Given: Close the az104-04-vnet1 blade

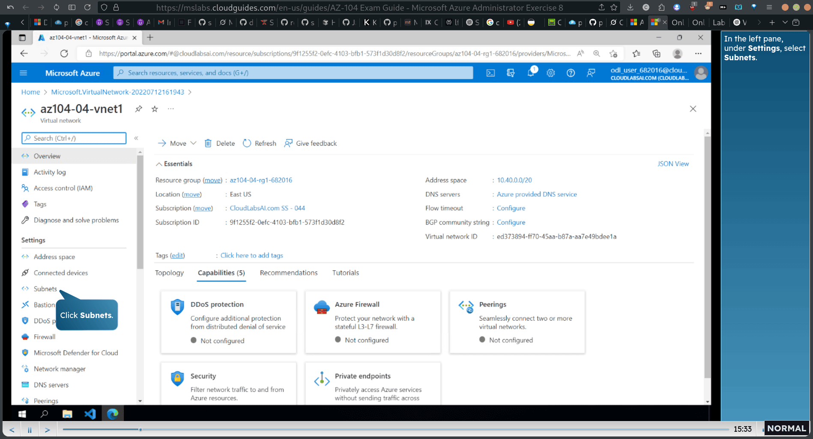Looking at the screenshot, I should coord(693,109).
